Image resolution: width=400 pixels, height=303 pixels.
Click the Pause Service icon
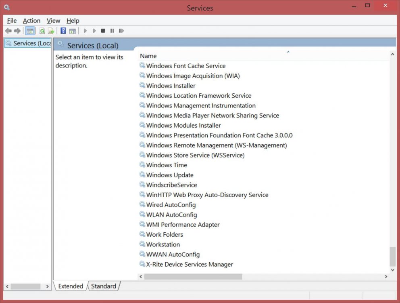click(112, 31)
